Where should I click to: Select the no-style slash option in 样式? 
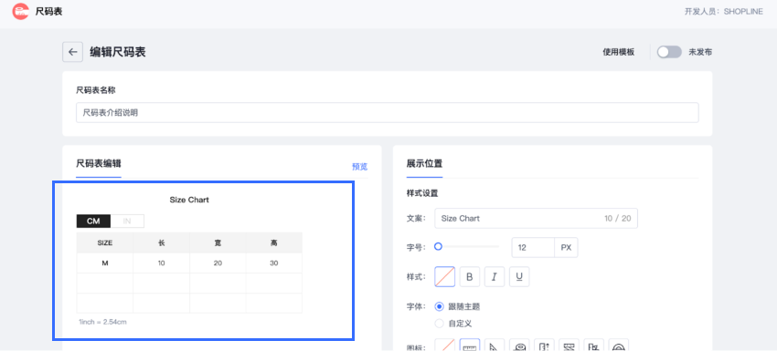click(x=444, y=277)
